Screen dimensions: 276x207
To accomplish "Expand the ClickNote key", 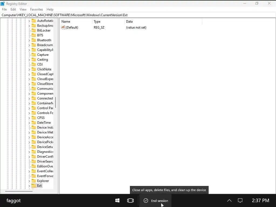I will 29,69.
